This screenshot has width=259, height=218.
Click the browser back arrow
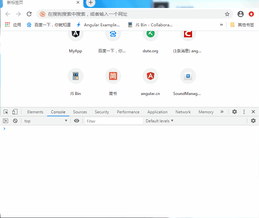click(x=8, y=14)
